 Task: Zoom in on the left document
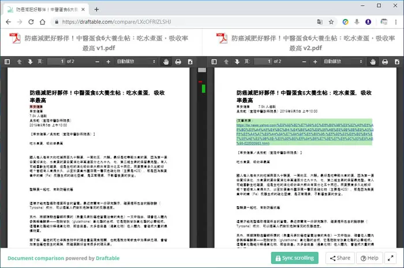tap(109, 62)
